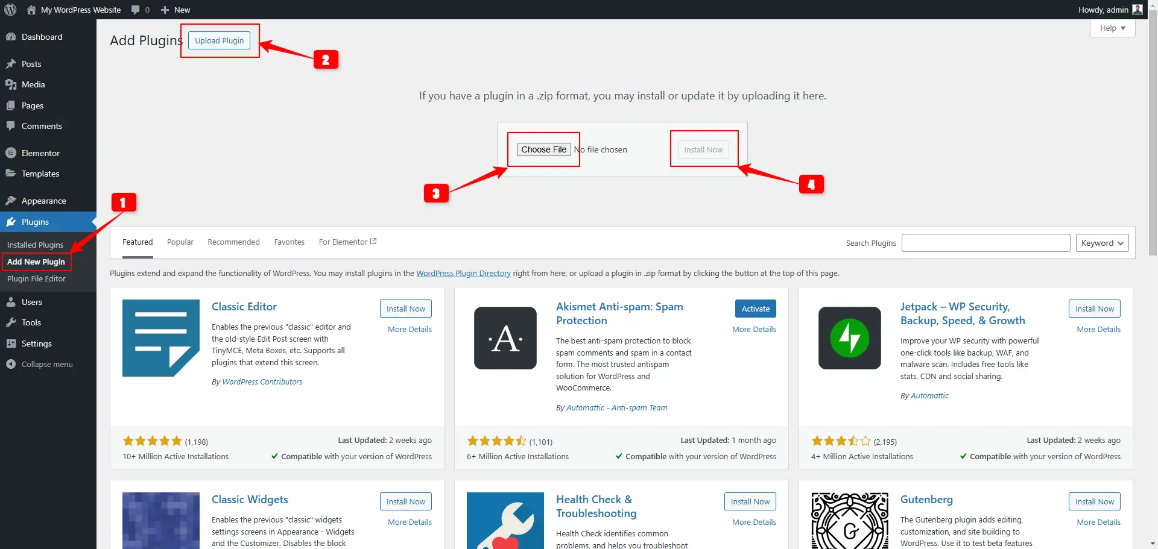Click the external link icon by For Elementor
This screenshot has height=549, width=1158.
373,241
